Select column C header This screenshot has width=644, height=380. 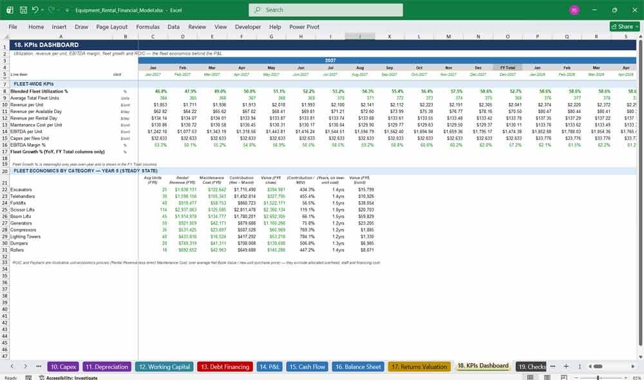(x=153, y=37)
